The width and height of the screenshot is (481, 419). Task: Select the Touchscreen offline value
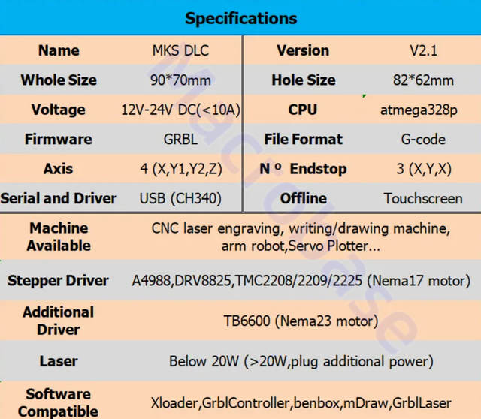pos(423,199)
